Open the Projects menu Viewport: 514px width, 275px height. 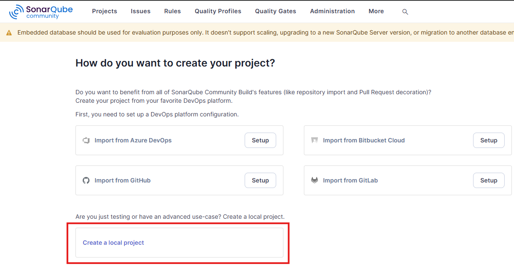pyautogui.click(x=104, y=12)
